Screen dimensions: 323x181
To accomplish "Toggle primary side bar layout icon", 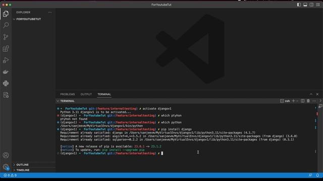I will point(299,5).
